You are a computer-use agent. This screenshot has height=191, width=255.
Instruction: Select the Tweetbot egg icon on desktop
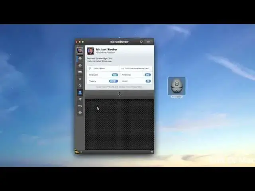(177, 86)
